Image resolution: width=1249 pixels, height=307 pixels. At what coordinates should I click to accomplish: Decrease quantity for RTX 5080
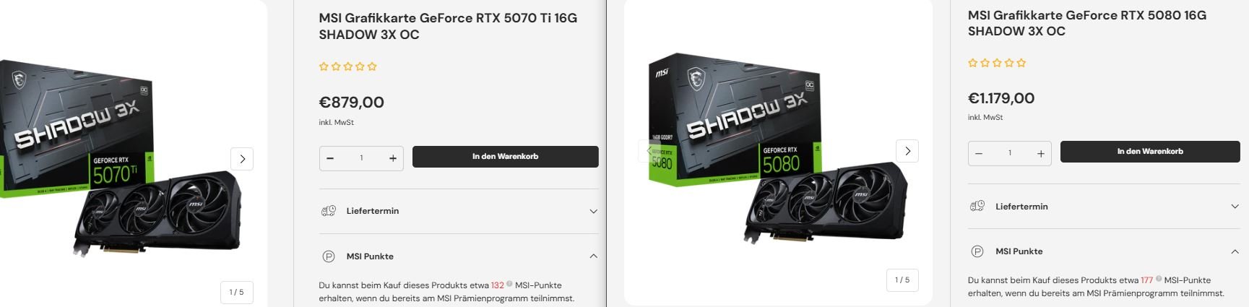coord(979,153)
